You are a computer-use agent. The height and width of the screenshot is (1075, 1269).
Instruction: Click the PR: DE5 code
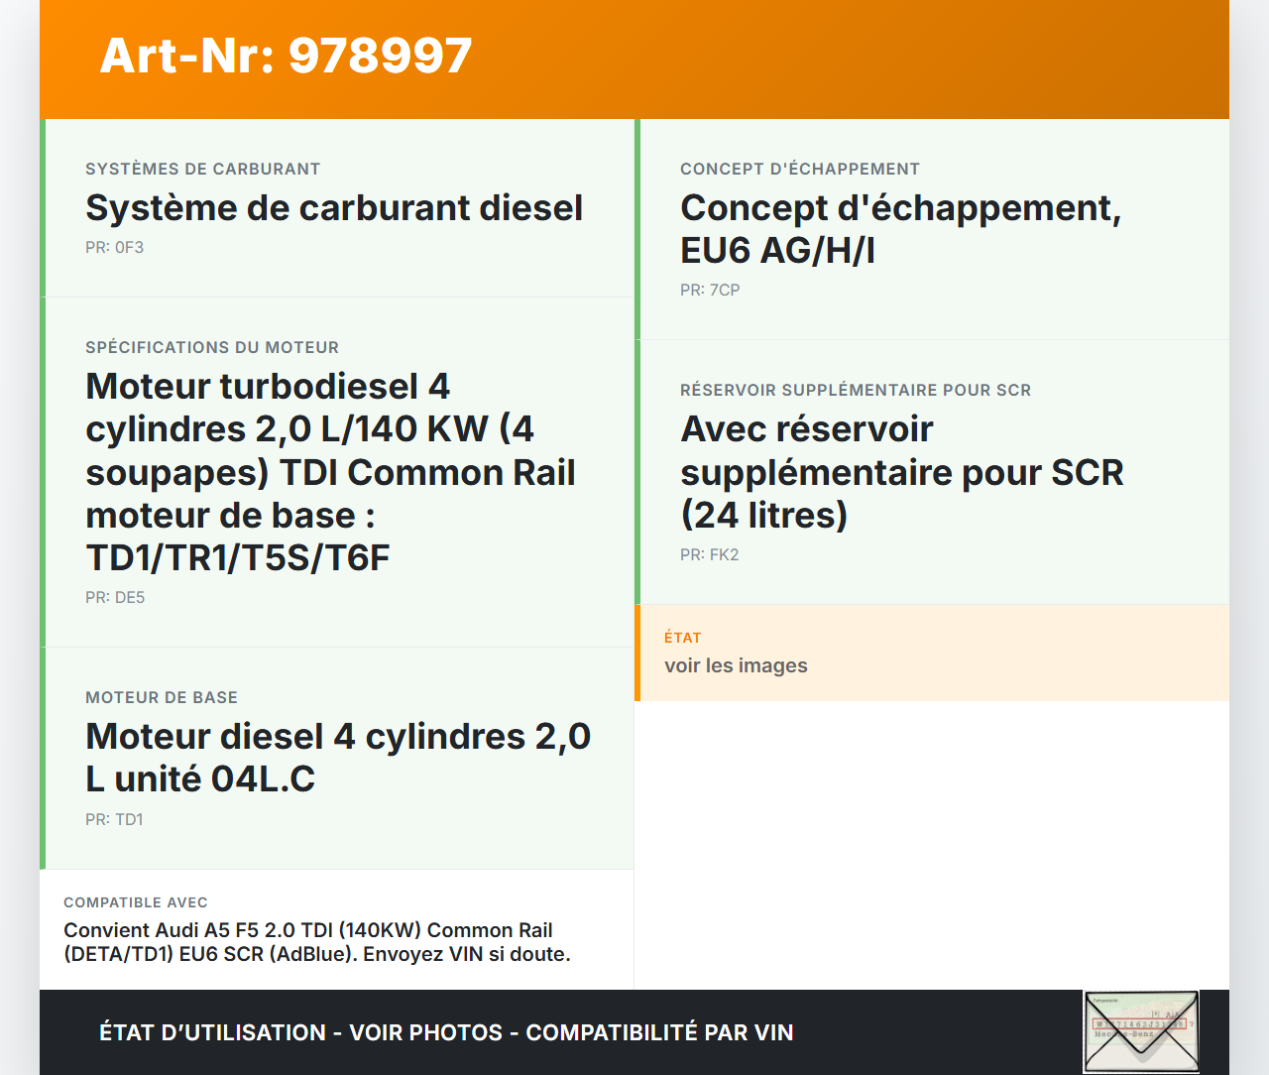click(x=115, y=598)
